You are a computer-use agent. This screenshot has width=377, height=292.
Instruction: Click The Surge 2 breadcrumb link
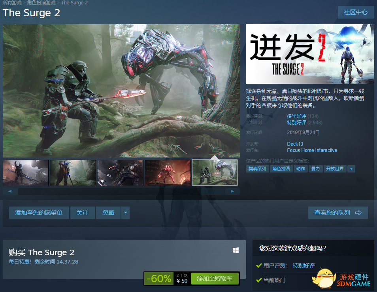74,3
